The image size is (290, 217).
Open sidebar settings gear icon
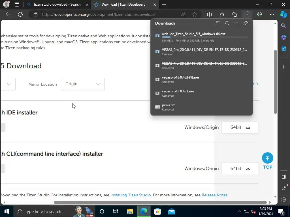coord(283,199)
